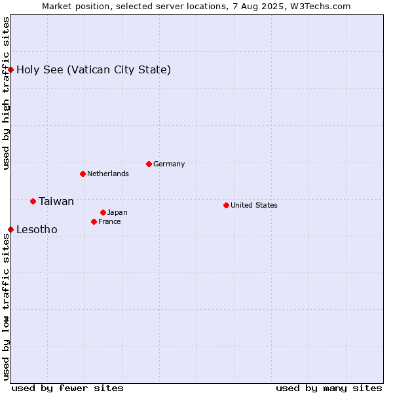Click the 'Lesotho' label text
This screenshot has height=393, width=393.
point(37,230)
